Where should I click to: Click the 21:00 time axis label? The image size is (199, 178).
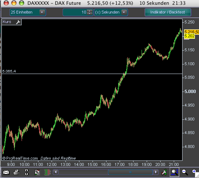click(x=174, y=164)
